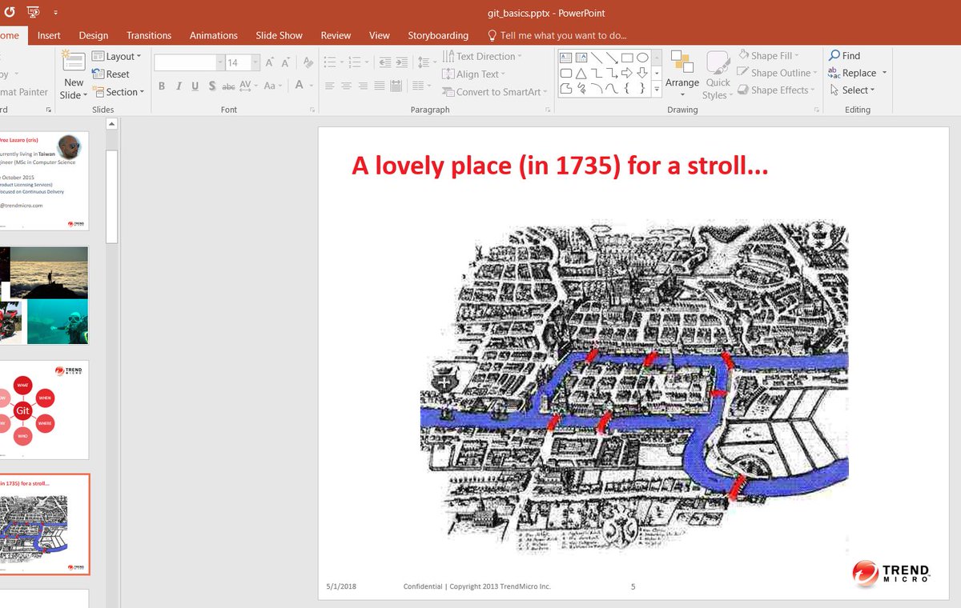Open the Layout dropdown

(117, 56)
